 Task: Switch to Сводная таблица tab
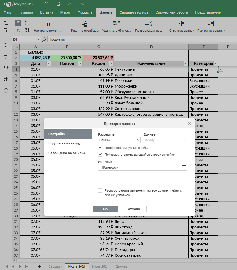click(x=134, y=12)
